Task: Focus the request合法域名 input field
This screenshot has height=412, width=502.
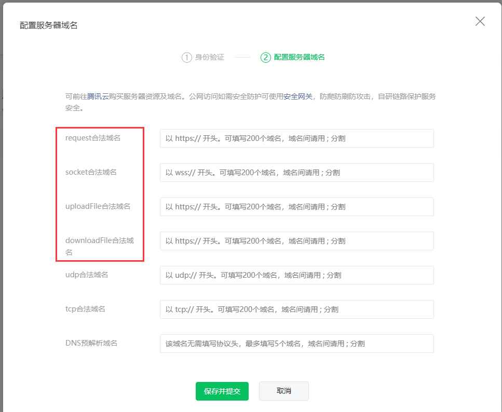Action: coord(297,138)
